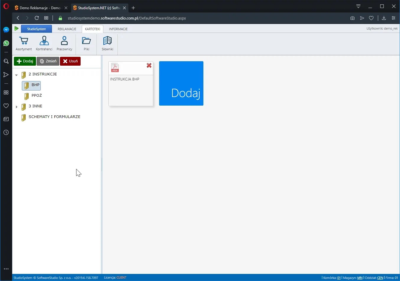400x281 pixels.
Task: Switch to the INFORMACJE tab
Action: click(x=118, y=29)
